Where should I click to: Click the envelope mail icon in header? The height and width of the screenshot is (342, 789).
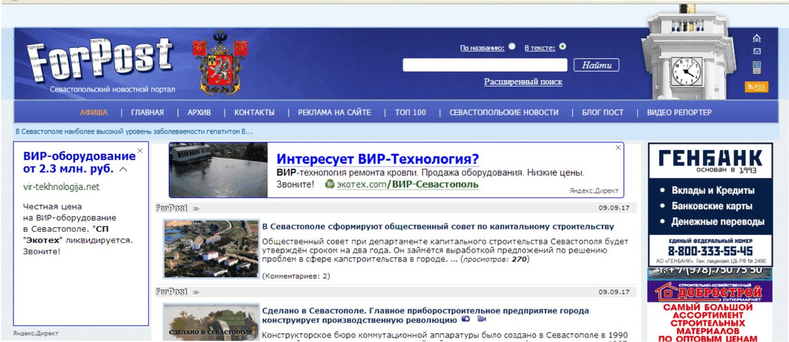coord(757,51)
